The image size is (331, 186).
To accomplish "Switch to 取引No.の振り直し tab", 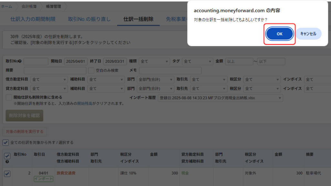I will (x=89, y=19).
